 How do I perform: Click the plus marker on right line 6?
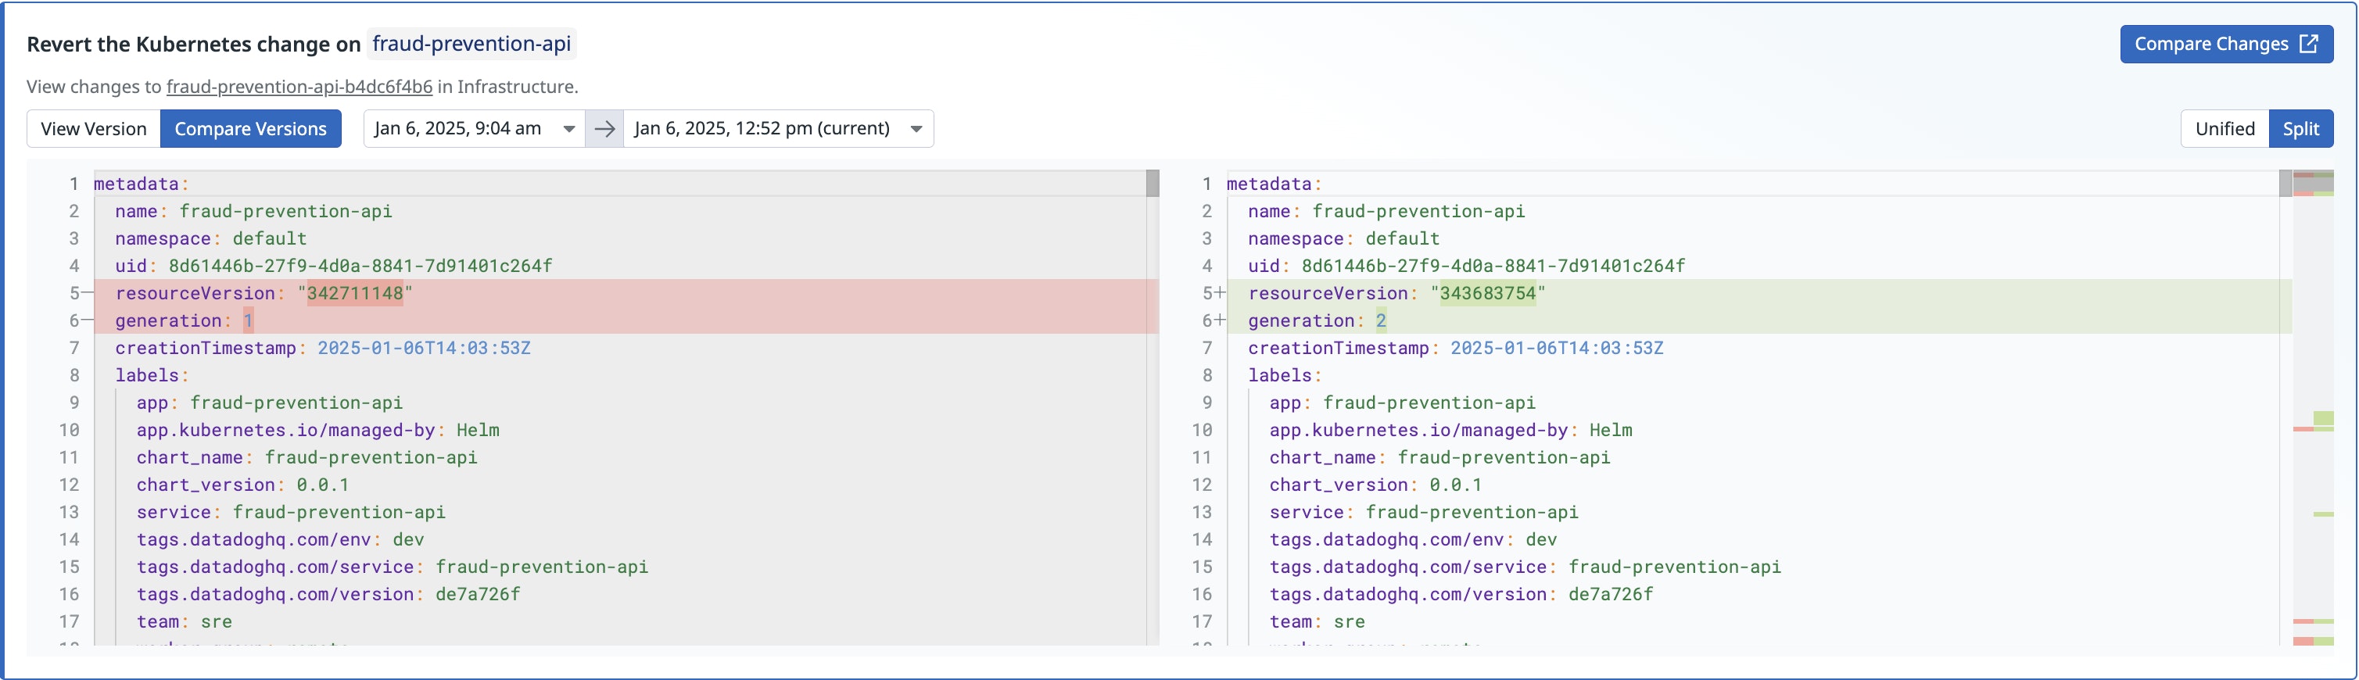click(x=1220, y=320)
